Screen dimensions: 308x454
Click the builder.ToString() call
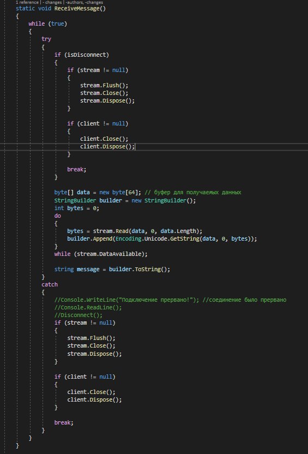[x=138, y=269]
